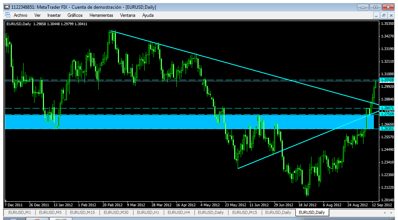Open the Ayuda help menu

(x=148, y=15)
